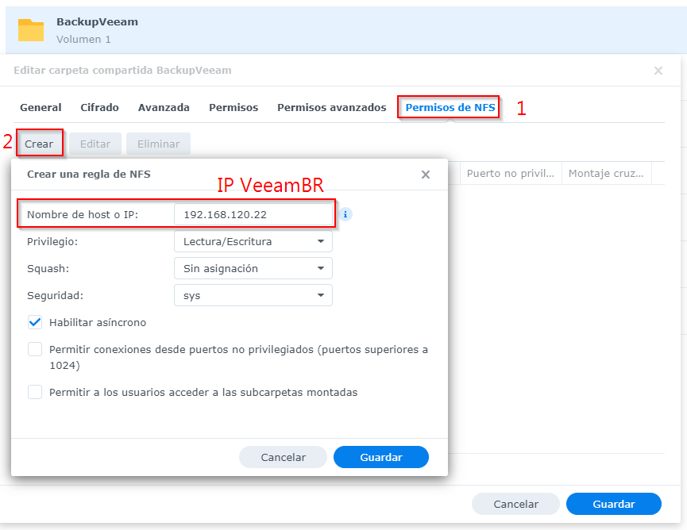This screenshot has width=687, height=530.
Task: Open the Seguridad dropdown
Action: (253, 295)
